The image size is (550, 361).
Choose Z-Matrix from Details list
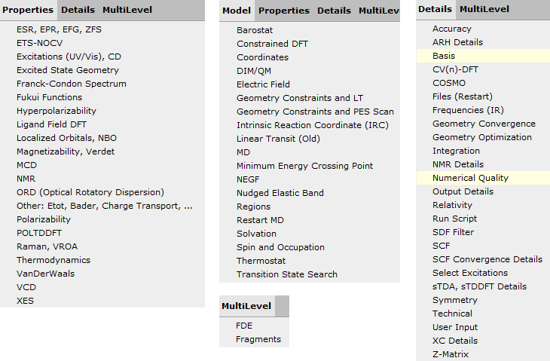[x=450, y=354]
